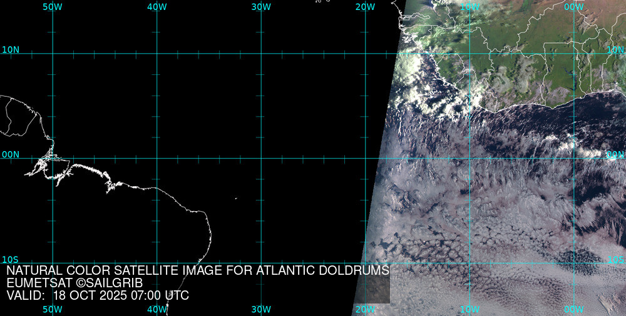Click the 30W label on the bottom edge
Screen dimensions: 626x316
261,309
